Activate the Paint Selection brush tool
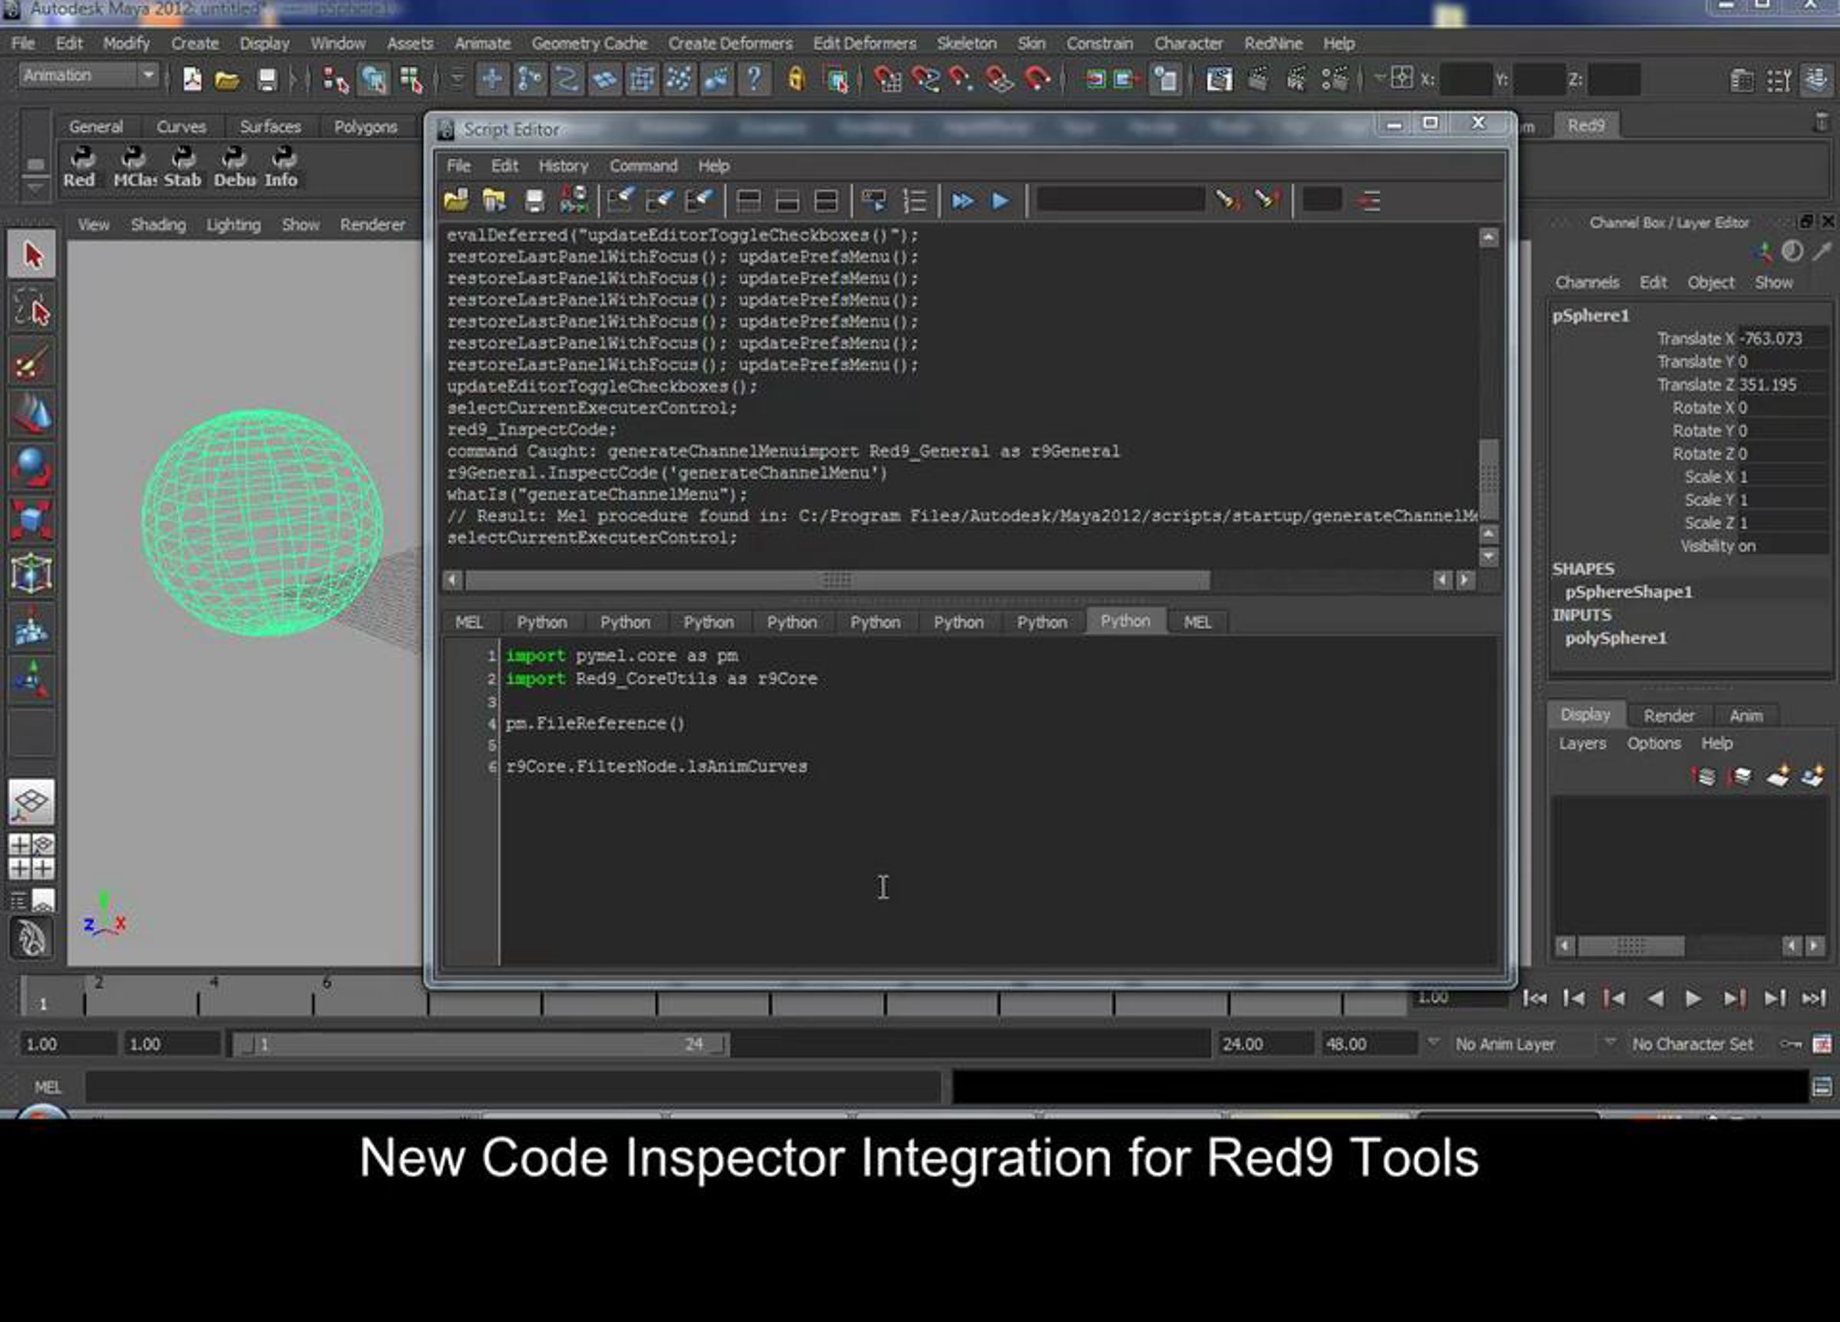Viewport: 1840px width, 1322px height. 31,362
